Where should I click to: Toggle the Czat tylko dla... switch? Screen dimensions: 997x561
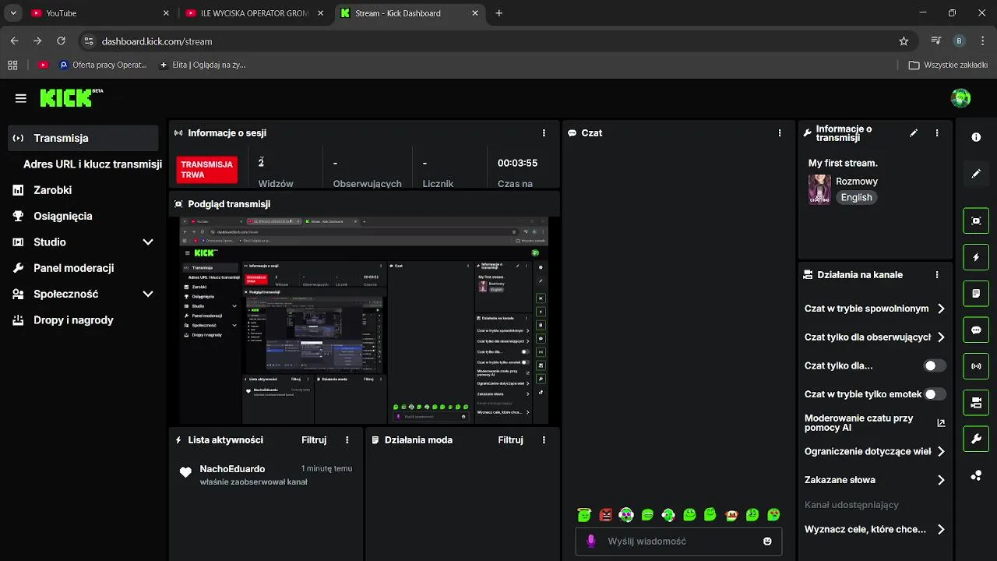point(935,365)
